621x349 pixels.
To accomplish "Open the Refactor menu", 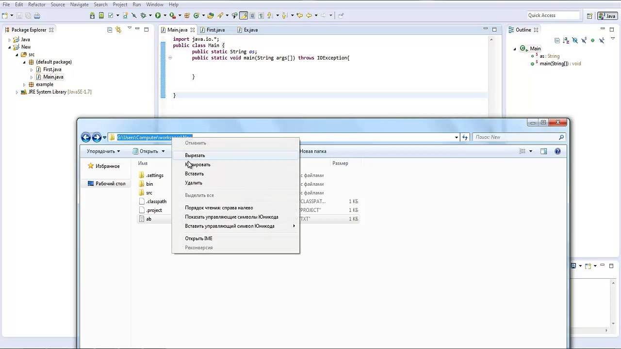I will (x=37, y=4).
